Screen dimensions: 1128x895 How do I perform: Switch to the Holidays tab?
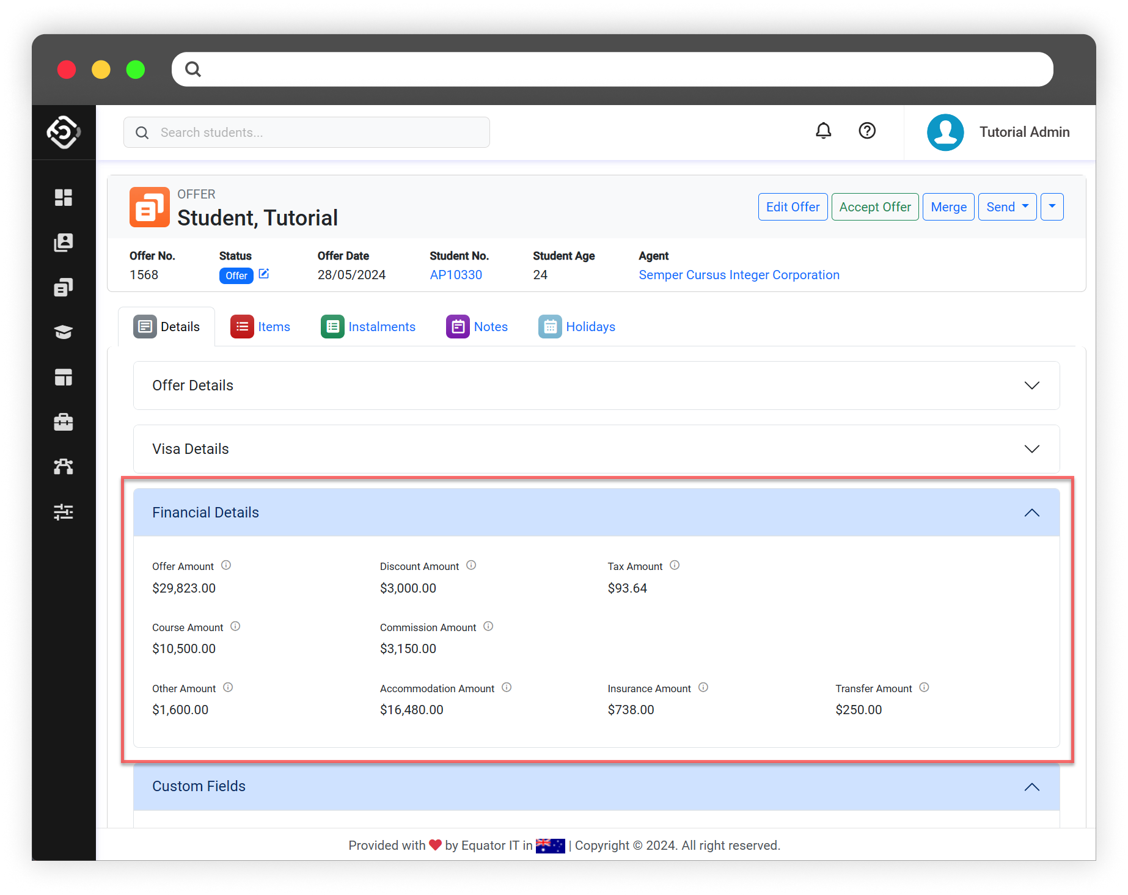click(x=577, y=327)
